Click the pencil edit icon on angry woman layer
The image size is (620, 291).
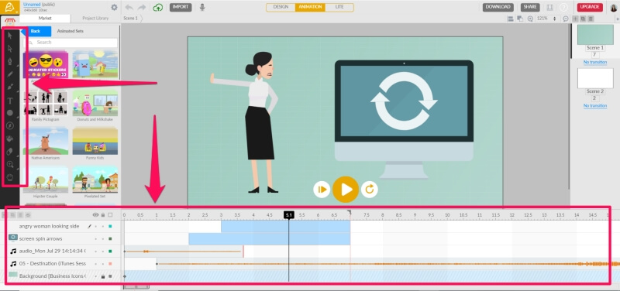click(x=89, y=226)
